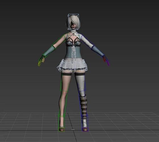This screenshot has width=159, height=142.
Task: Click the root node label between feet
Action: click(73, 130)
